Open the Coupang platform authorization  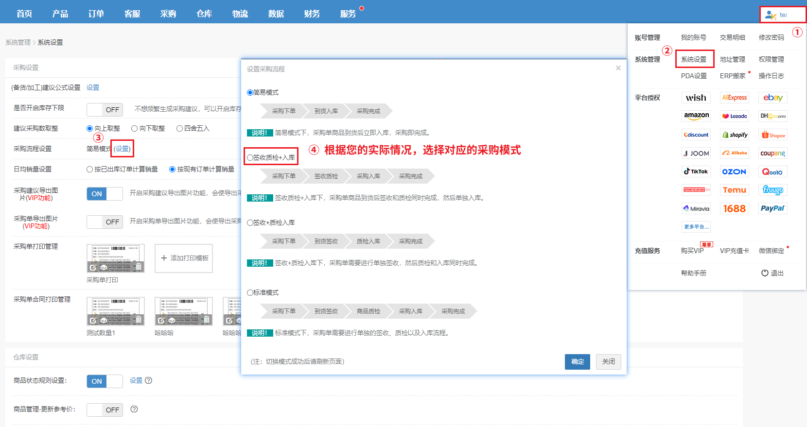[x=772, y=153]
